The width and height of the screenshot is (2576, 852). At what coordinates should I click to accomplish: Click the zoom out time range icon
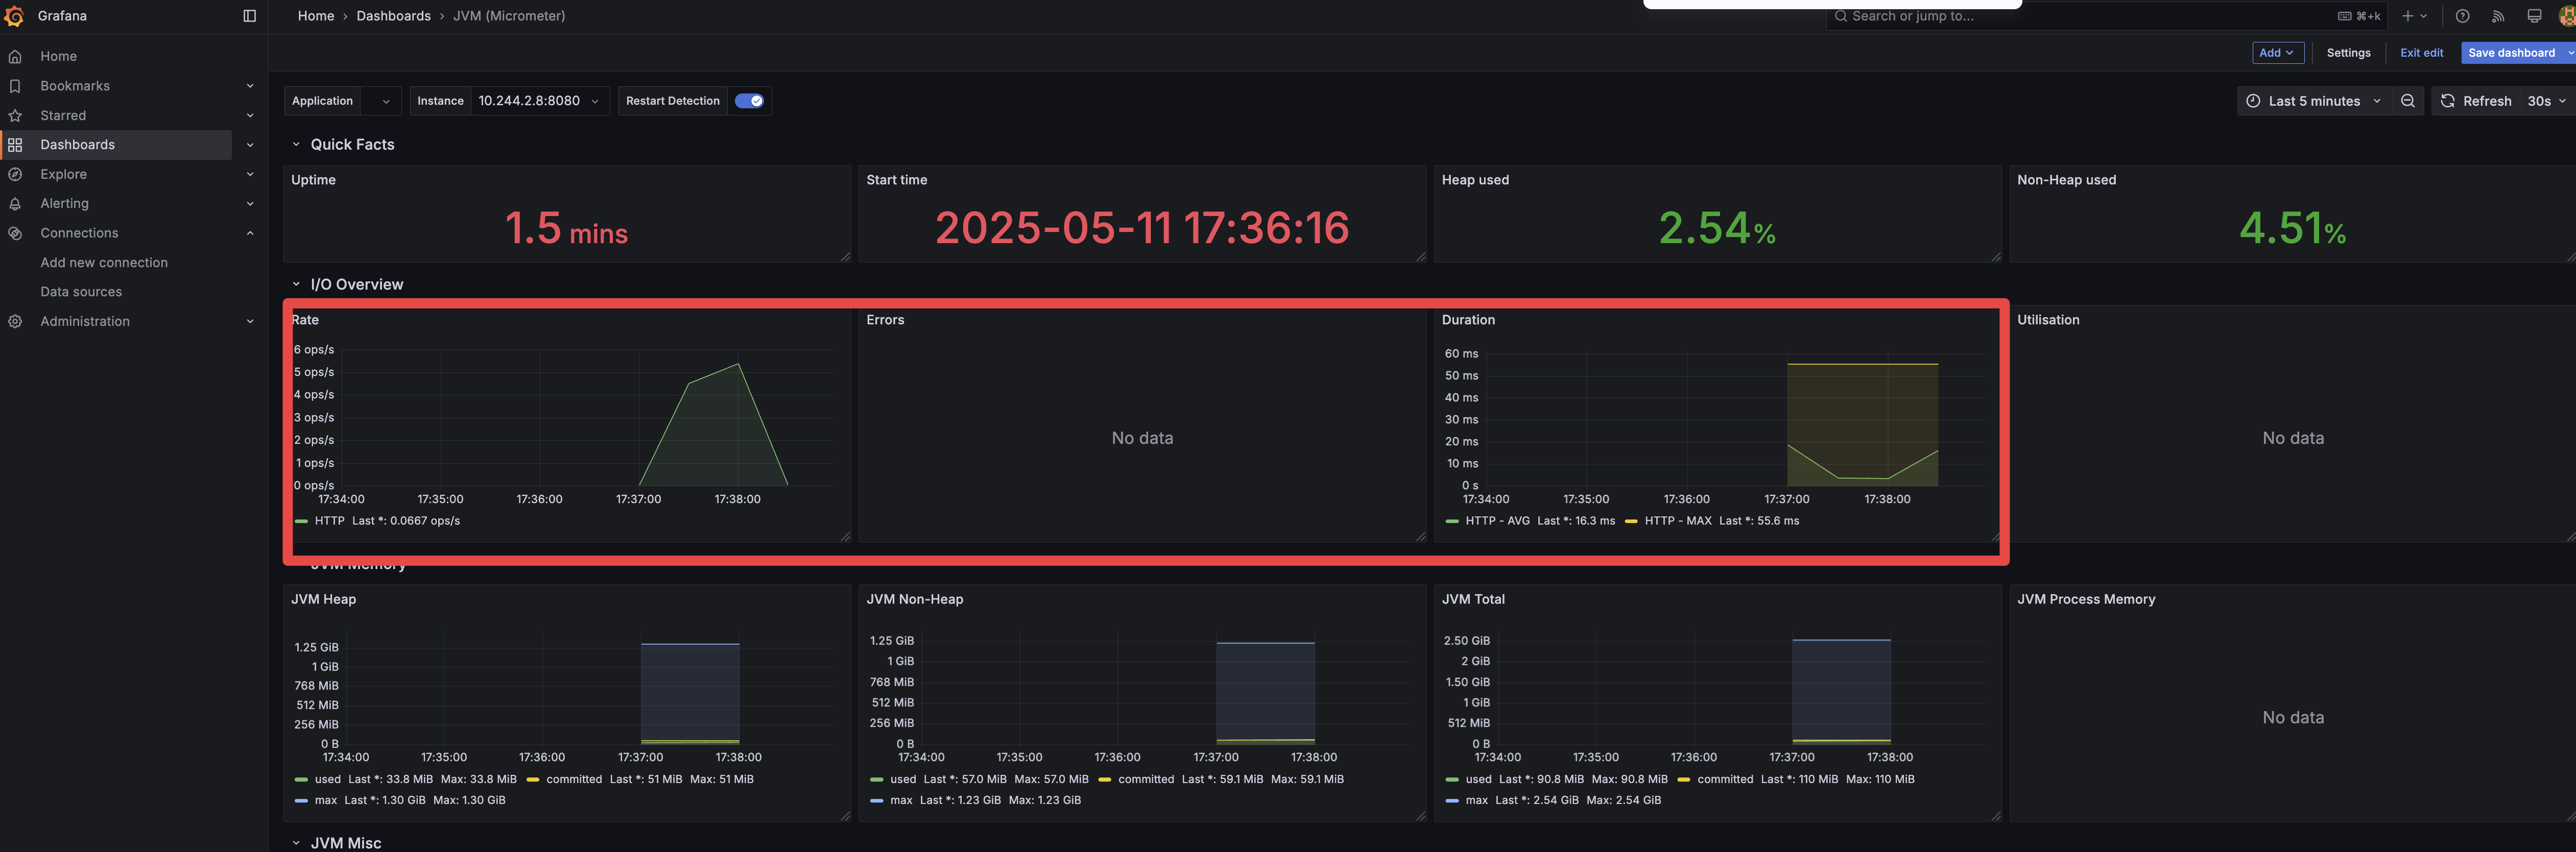point(2408,101)
